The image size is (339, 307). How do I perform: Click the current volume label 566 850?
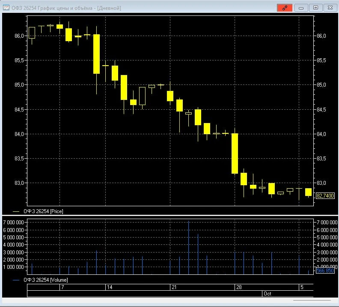[x=325, y=271]
